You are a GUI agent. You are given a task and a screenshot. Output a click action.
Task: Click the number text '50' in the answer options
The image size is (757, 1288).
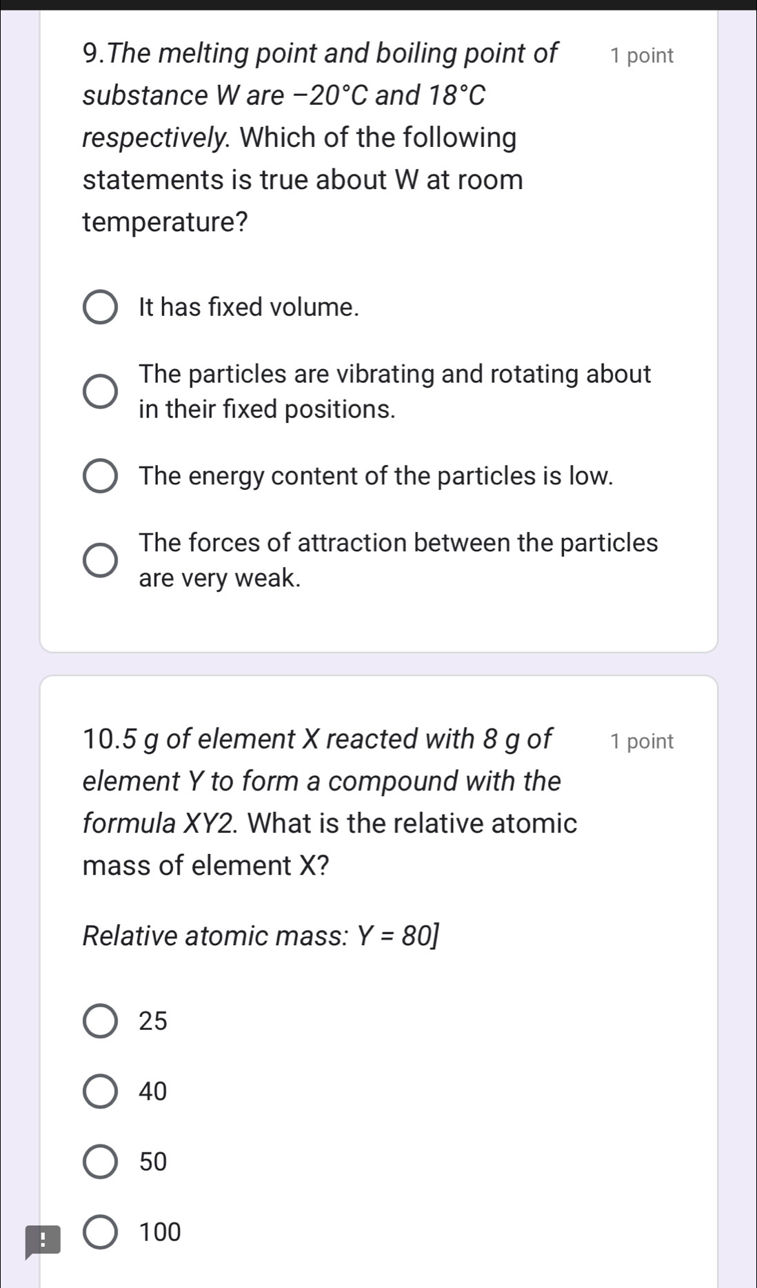tap(153, 1162)
